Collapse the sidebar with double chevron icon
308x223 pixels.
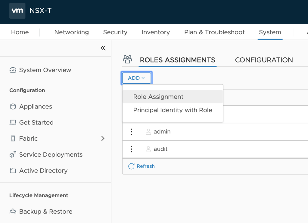[103, 48]
